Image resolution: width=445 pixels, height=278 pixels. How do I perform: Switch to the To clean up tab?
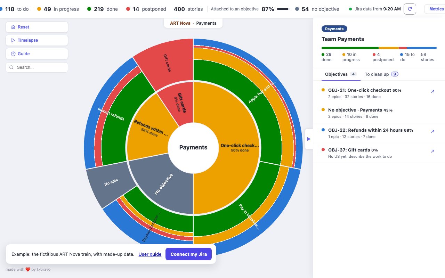[x=381, y=74]
